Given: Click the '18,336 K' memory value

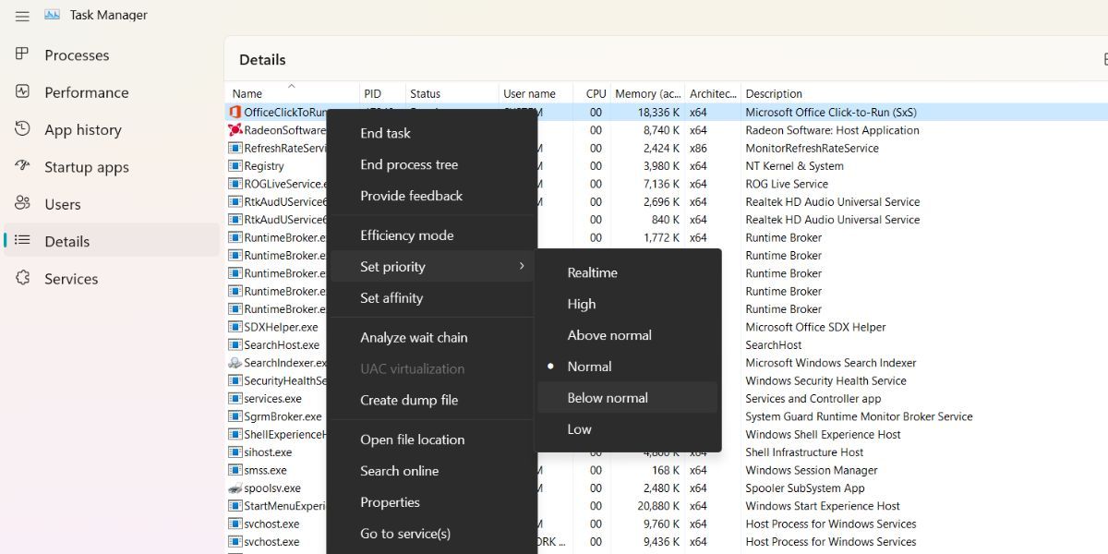Looking at the screenshot, I should click(658, 113).
